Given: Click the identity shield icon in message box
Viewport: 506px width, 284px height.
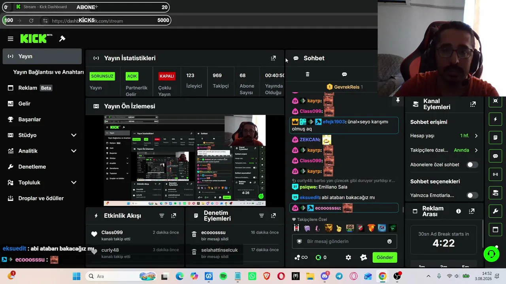Looking at the screenshot, I should 299,241.
